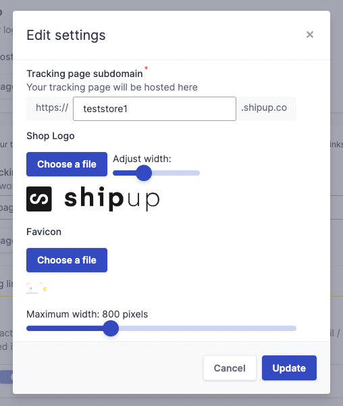
Task: Click the tracking page subdomain text field
Action: pos(155,109)
